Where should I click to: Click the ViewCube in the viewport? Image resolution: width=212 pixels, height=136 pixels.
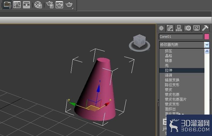click(140, 41)
